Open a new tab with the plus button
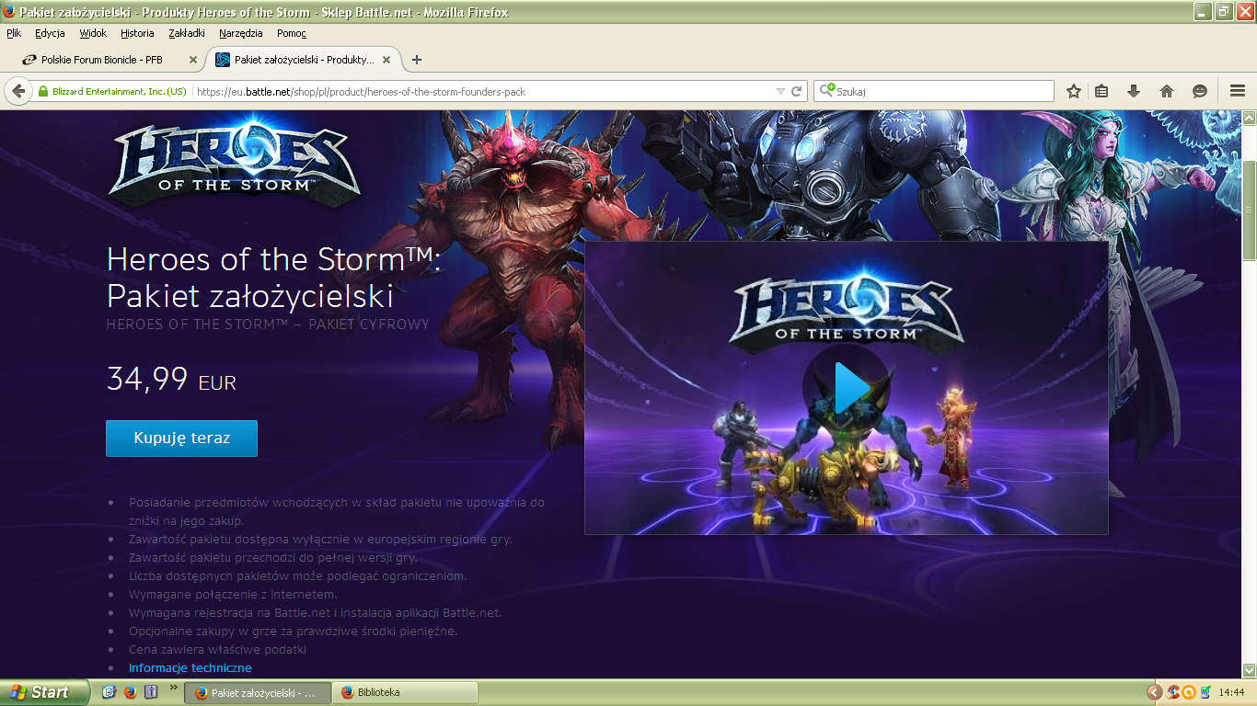The width and height of the screenshot is (1257, 706). [x=417, y=60]
